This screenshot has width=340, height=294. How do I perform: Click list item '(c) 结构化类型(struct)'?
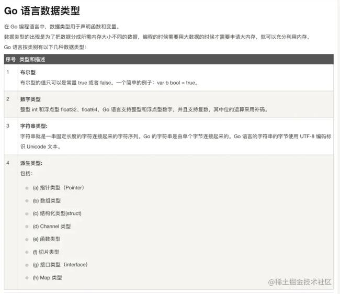coord(57,213)
